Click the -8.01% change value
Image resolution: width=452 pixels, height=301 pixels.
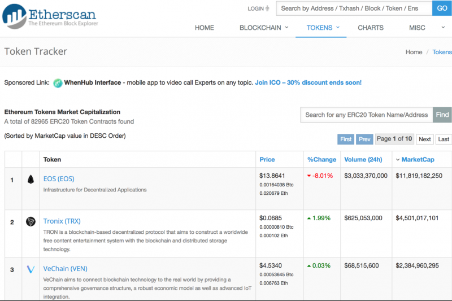tap(323, 176)
